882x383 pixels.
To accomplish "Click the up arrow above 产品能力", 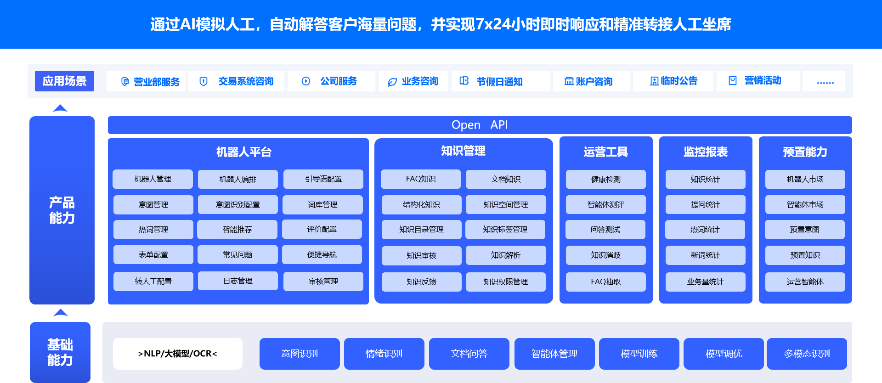I will click(60, 108).
